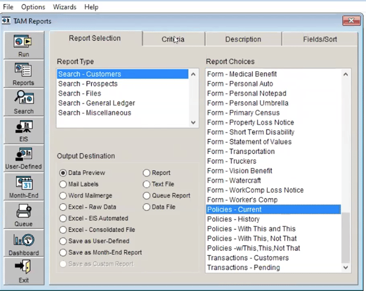Click the Run icon in sidebar
This screenshot has height=291, width=366.
(x=24, y=45)
